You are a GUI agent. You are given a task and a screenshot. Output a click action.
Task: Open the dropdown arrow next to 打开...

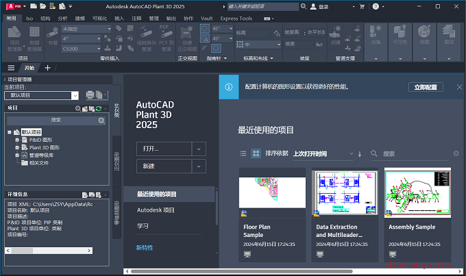click(x=199, y=149)
